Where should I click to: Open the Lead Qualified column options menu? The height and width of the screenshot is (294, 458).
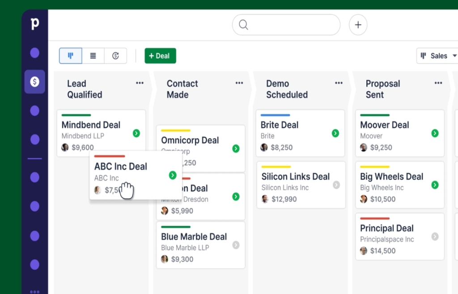click(139, 82)
